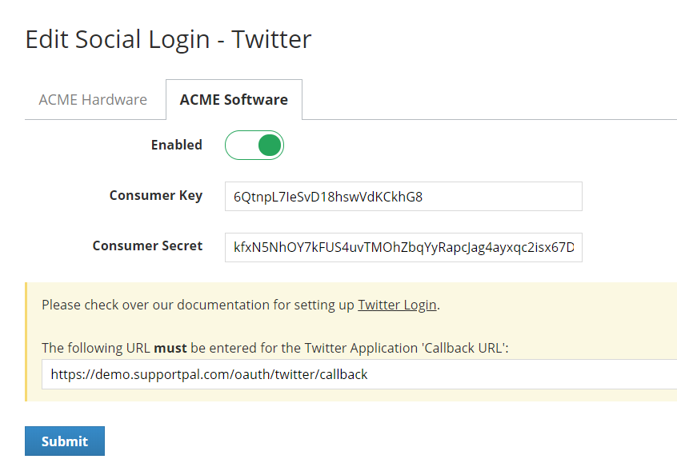Select the ACME Software tab
The height and width of the screenshot is (475, 677).
[x=234, y=100]
